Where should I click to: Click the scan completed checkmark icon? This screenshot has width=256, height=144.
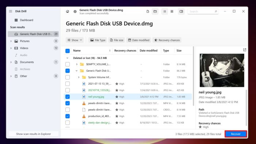click(75, 11)
